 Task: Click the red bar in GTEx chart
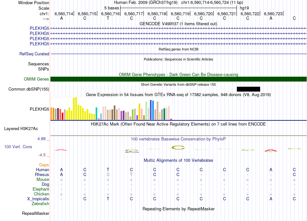62,116
